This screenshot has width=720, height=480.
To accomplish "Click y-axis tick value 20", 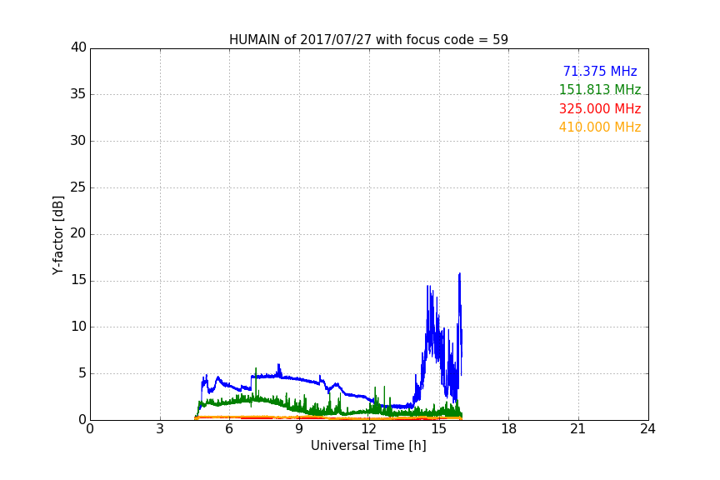I will 78,234.
